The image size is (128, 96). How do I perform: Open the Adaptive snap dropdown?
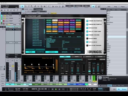click(x=78, y=6)
